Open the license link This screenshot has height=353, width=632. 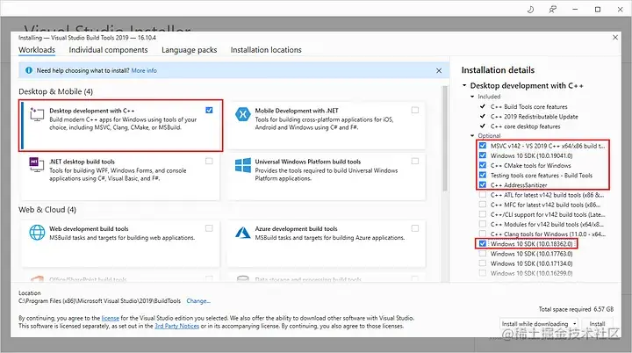[x=110, y=318]
